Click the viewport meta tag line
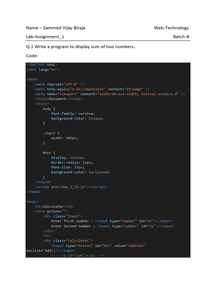Viewport: 216px width, 289px height. pos(110,94)
